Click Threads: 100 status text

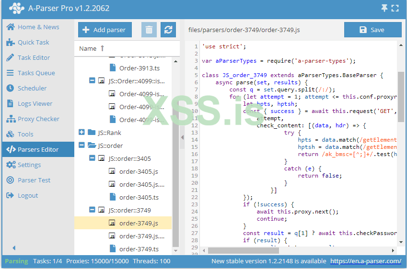click(151, 261)
